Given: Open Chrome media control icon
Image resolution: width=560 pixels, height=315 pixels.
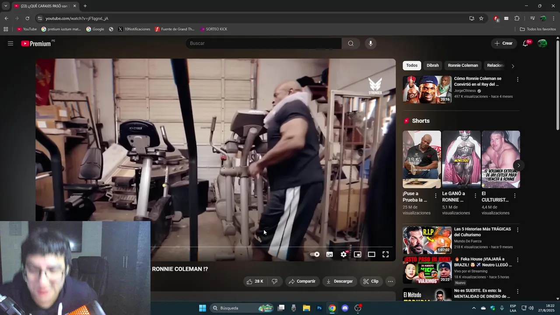Looking at the screenshot, I should pos(532,18).
